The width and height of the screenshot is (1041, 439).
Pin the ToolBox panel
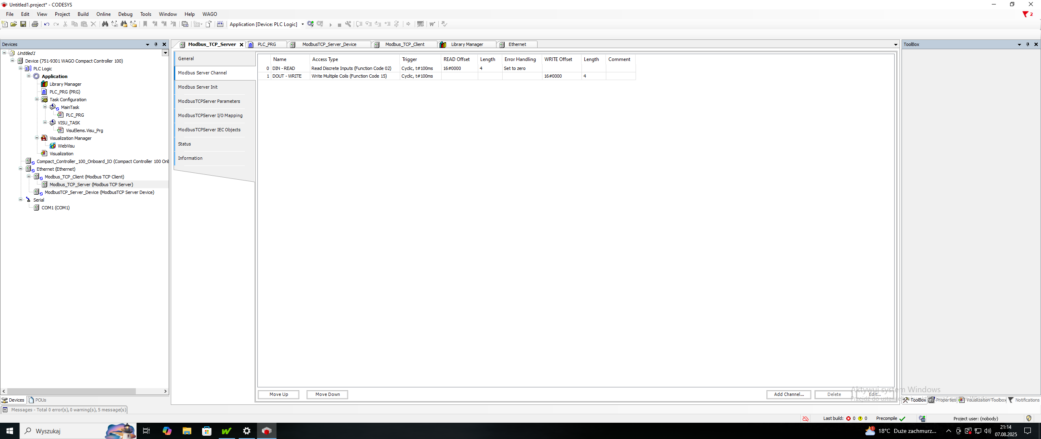point(1028,44)
